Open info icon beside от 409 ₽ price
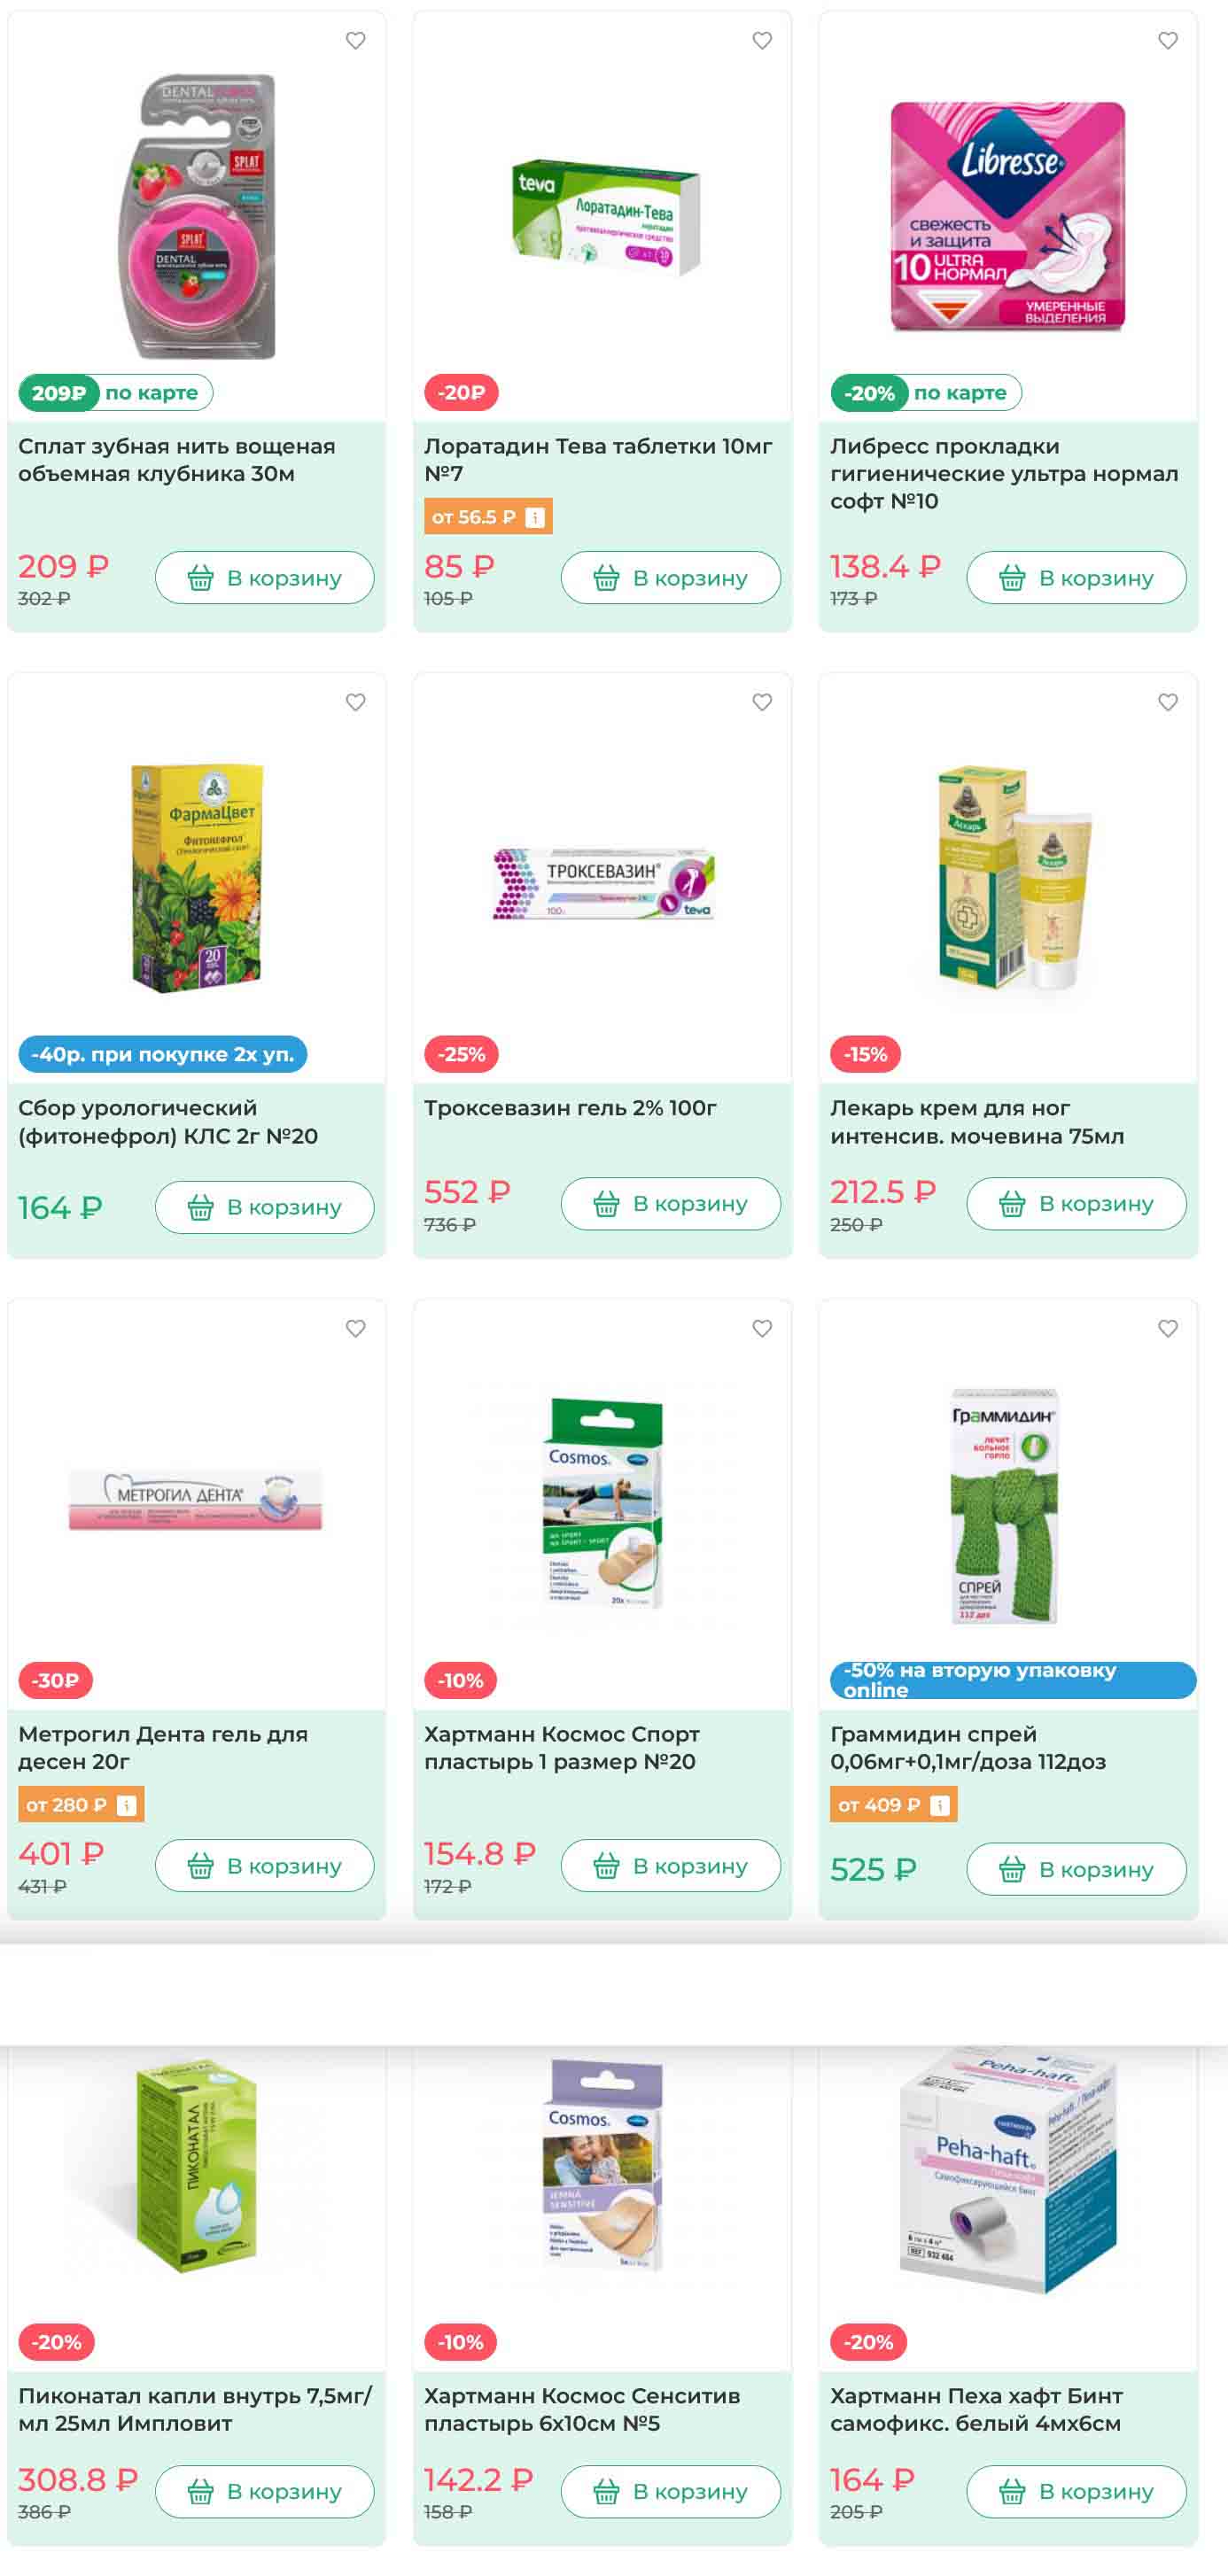This screenshot has height=2576, width=1228. (939, 1805)
